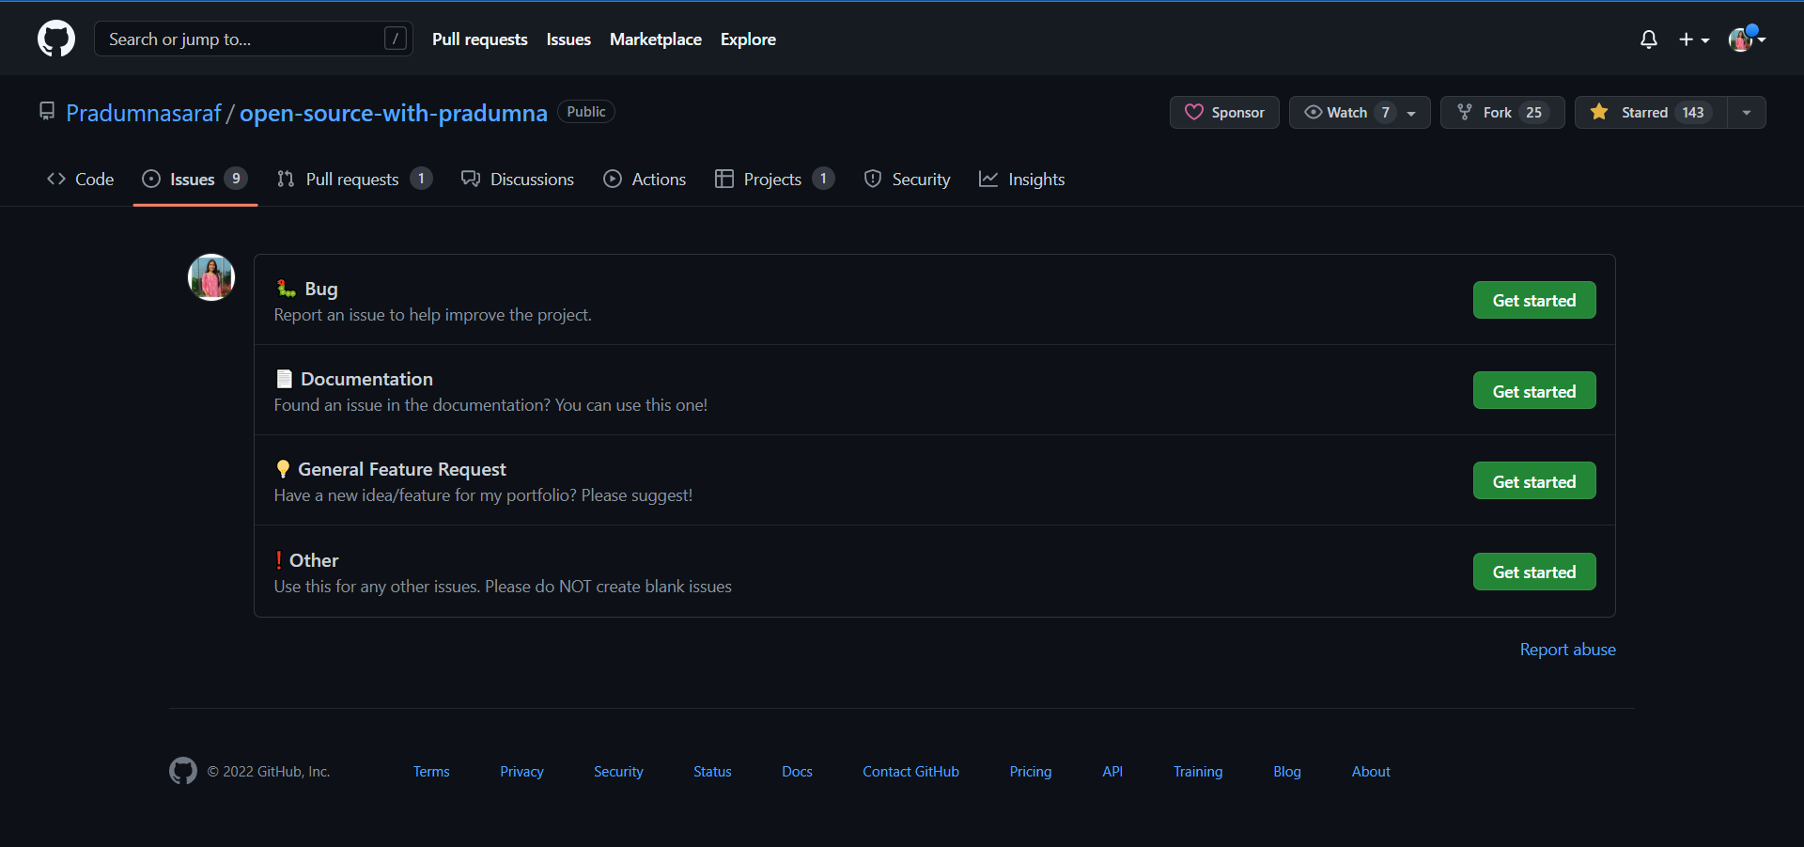Click the Sponsor heart button
This screenshot has width=1804, height=847.
click(x=1224, y=112)
